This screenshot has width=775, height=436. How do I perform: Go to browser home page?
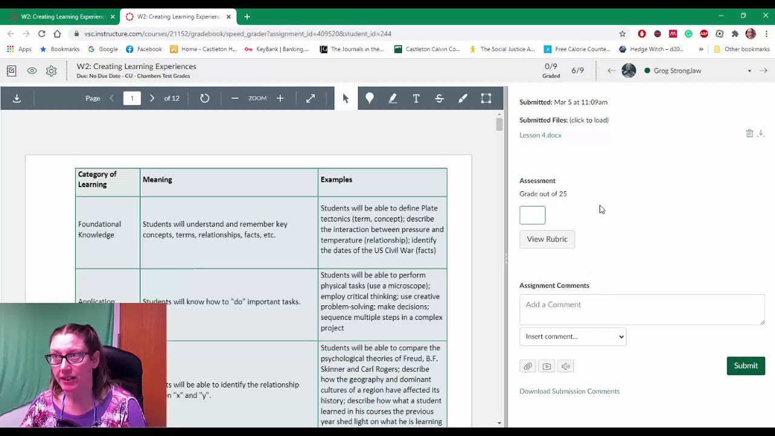click(x=57, y=34)
